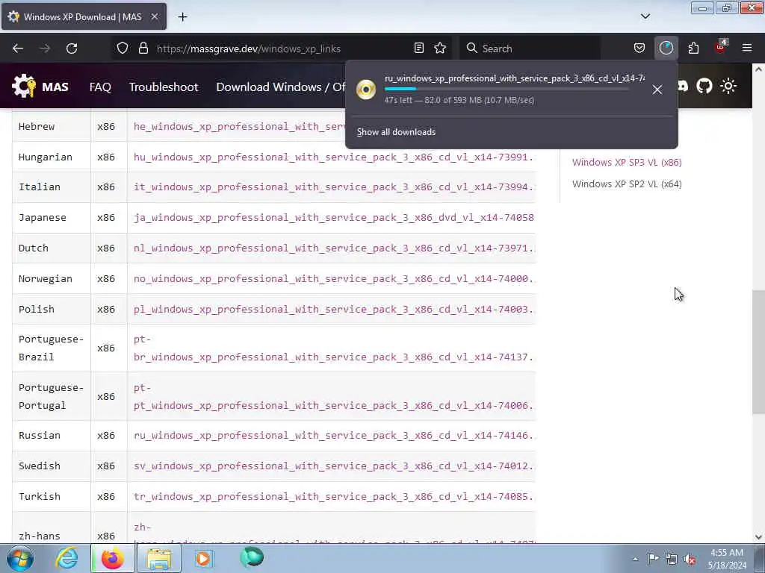
Task: Cancel the ru_windows_xp download with X
Action: pos(657,90)
